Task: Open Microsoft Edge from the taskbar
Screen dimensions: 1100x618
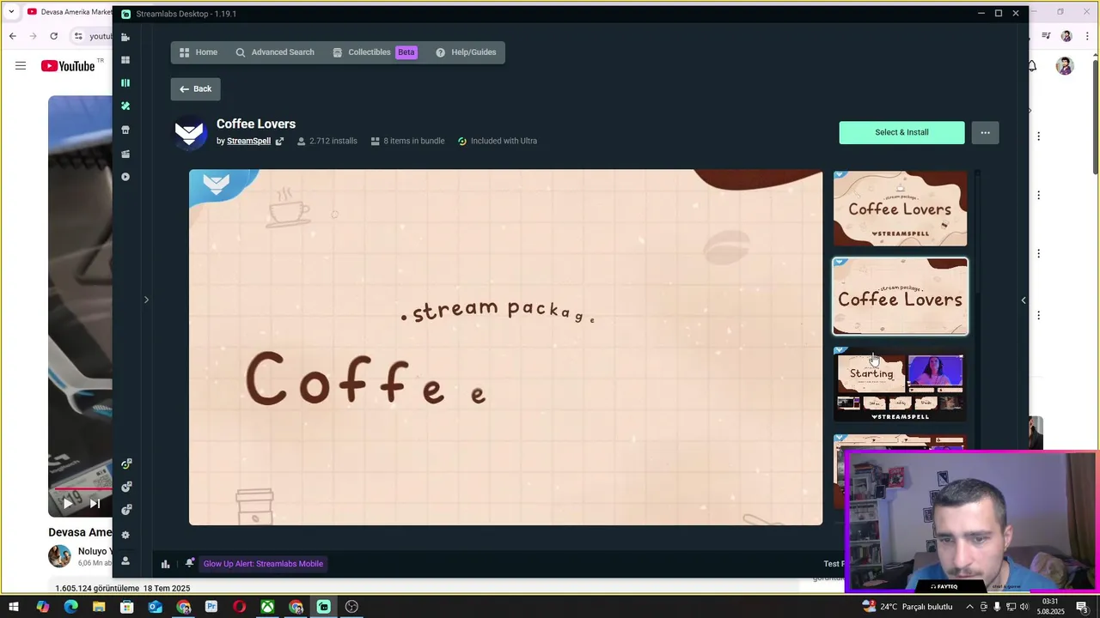Action: (70, 607)
